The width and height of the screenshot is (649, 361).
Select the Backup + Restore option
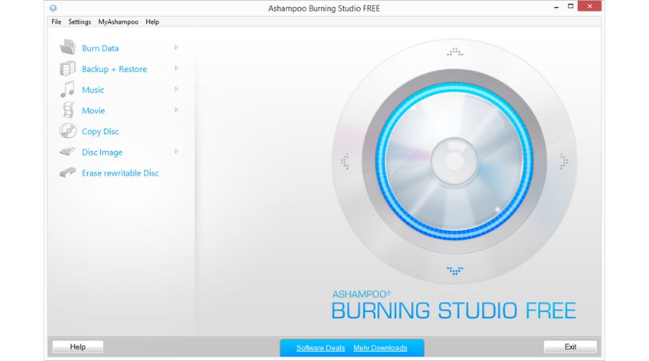pos(114,69)
